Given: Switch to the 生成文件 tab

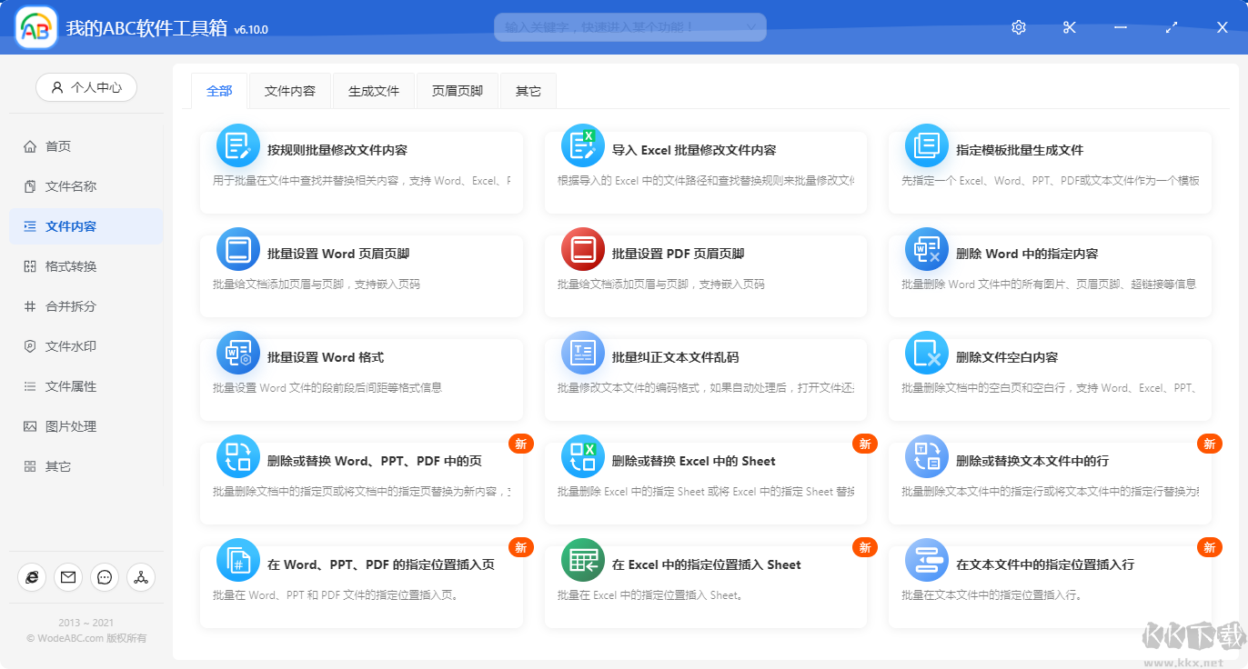Looking at the screenshot, I should click(x=373, y=90).
